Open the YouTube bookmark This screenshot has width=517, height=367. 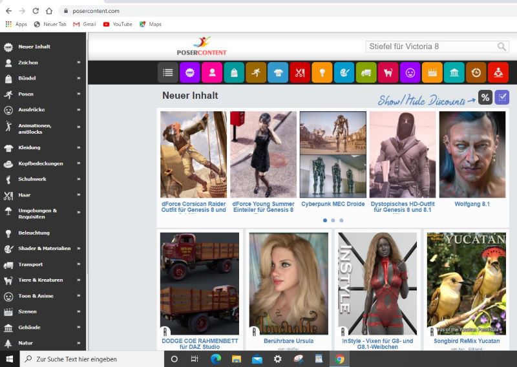118,24
